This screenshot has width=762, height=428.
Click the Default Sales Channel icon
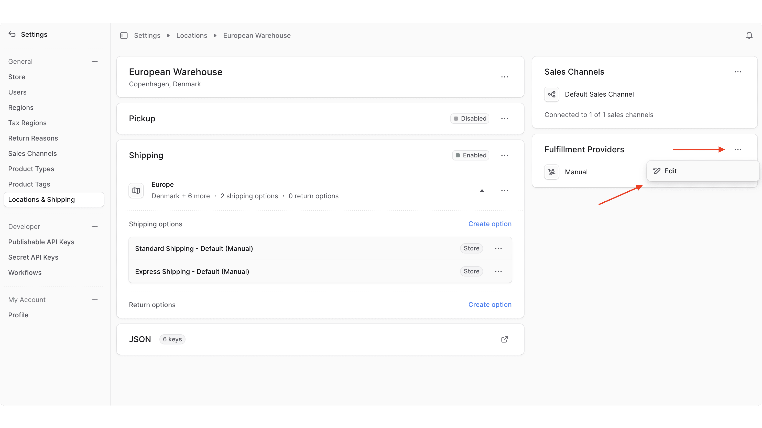tap(551, 94)
